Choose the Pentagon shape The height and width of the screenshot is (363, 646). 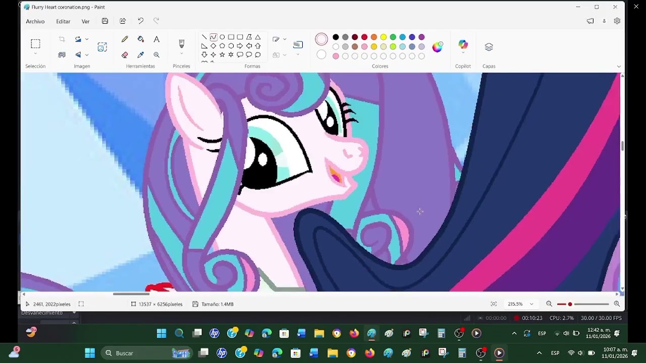coord(222,46)
